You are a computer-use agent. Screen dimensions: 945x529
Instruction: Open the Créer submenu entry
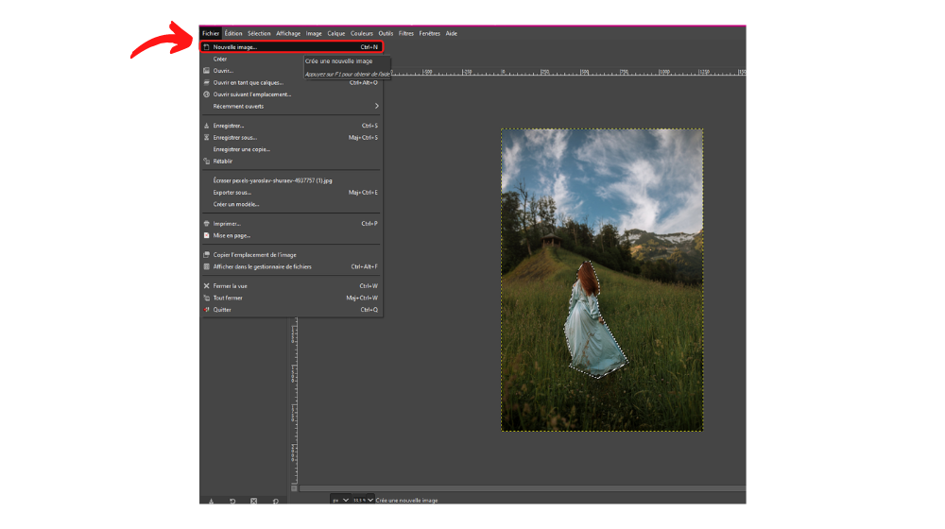tap(291, 60)
